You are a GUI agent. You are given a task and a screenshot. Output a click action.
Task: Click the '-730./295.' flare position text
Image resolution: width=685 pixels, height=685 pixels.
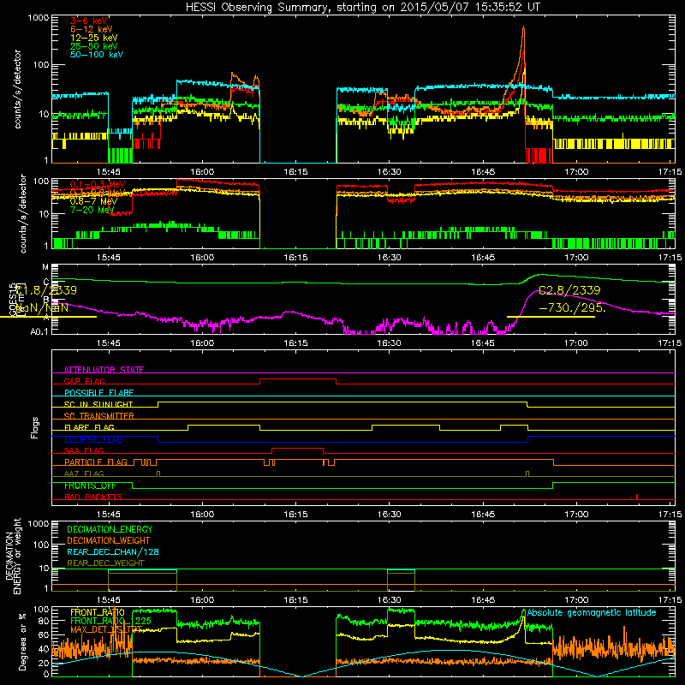pyautogui.click(x=573, y=307)
